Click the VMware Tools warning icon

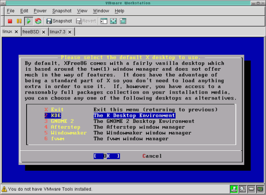click(x=4, y=189)
